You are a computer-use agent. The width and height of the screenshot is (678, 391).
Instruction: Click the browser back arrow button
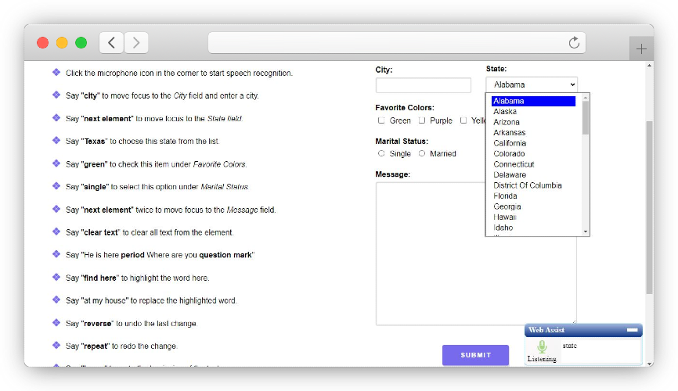pyautogui.click(x=111, y=43)
